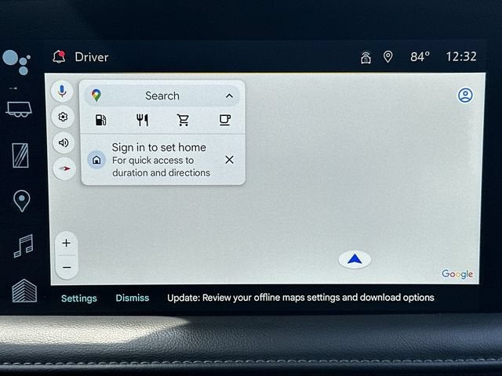
Task: Search for grocery stores with the cart icon
Action: pos(183,120)
